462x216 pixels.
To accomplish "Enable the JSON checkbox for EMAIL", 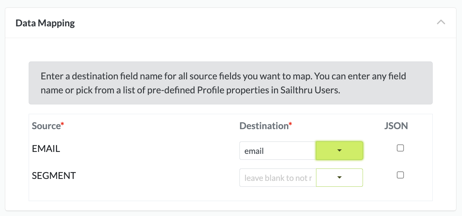I will [400, 148].
